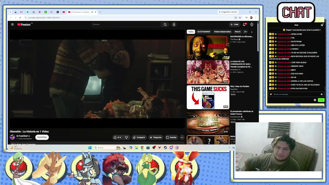Screen dimensions: 329x185
Task: Open chat settings gear icon
Action: click(315, 100)
